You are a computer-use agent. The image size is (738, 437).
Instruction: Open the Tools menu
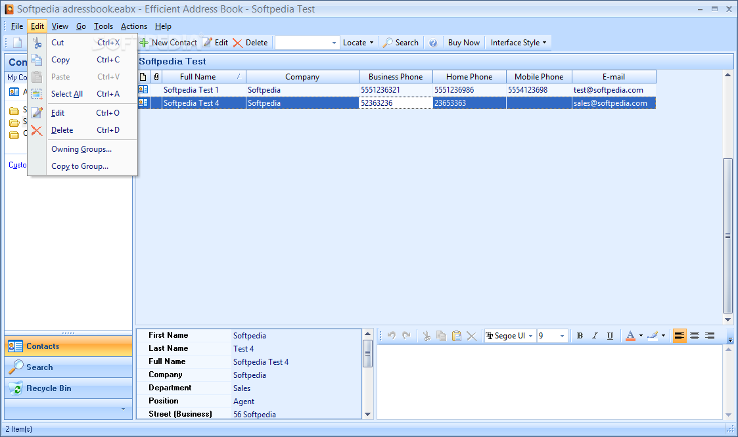[x=103, y=26]
